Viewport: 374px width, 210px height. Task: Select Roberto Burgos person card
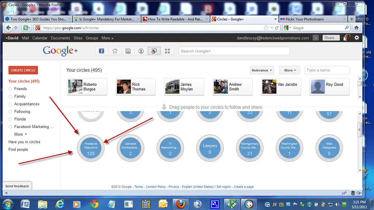click(x=87, y=87)
